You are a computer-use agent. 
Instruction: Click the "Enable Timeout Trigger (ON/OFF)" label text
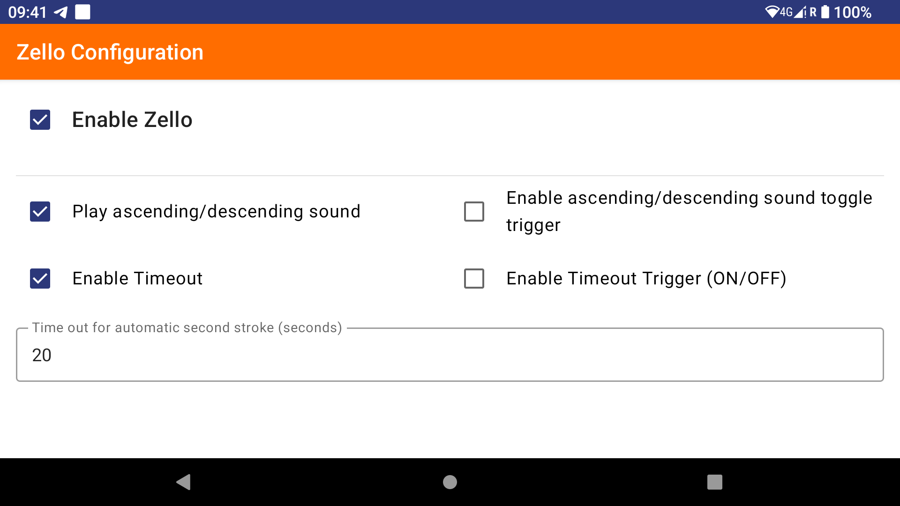646,279
